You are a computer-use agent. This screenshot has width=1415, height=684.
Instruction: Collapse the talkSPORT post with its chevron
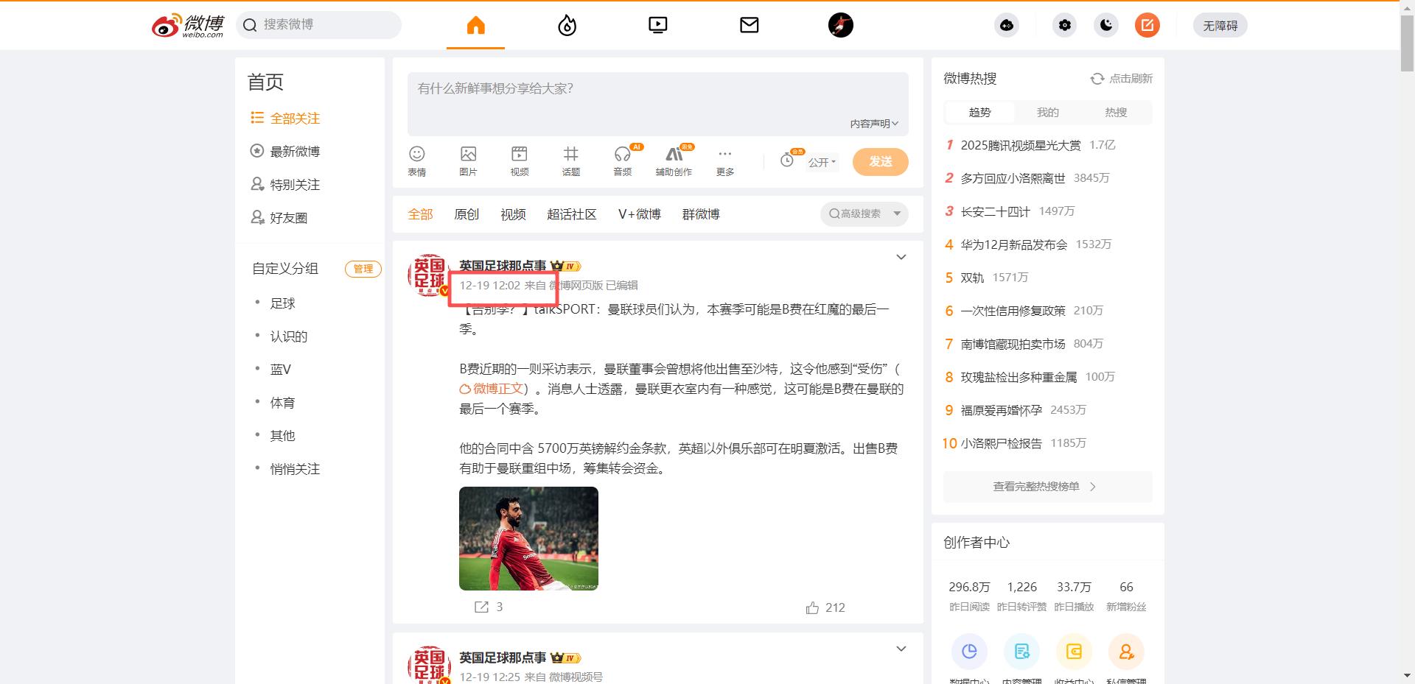[x=901, y=257]
